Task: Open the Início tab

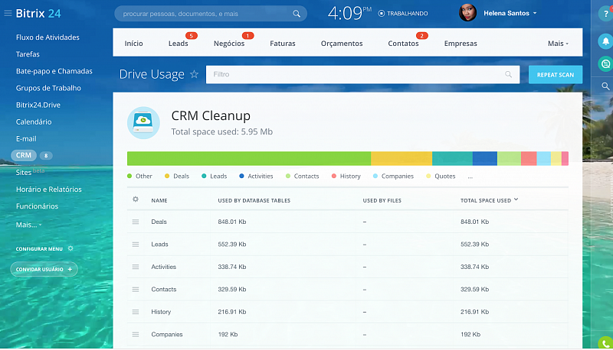Action: [133, 44]
